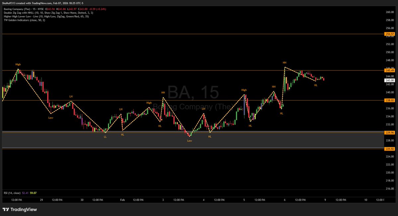
Task: Click RSI value 59.07
Action: pyautogui.click(x=33, y=192)
